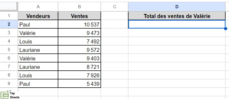Click the value 7 492
Screen dimensions: 229x99
tap(79, 41)
